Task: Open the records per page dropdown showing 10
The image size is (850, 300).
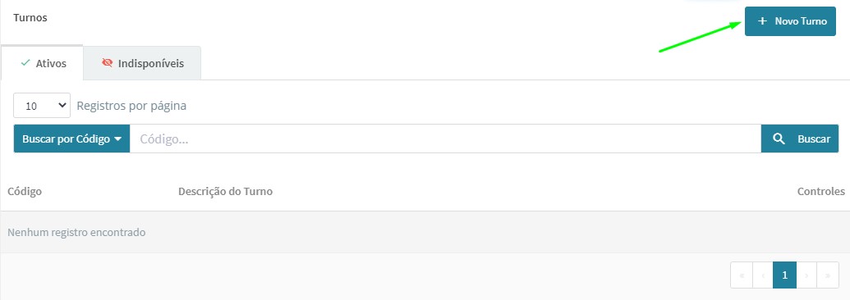Action: coord(42,106)
